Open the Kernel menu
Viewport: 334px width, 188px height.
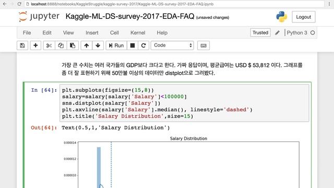pyautogui.click(x=138, y=33)
